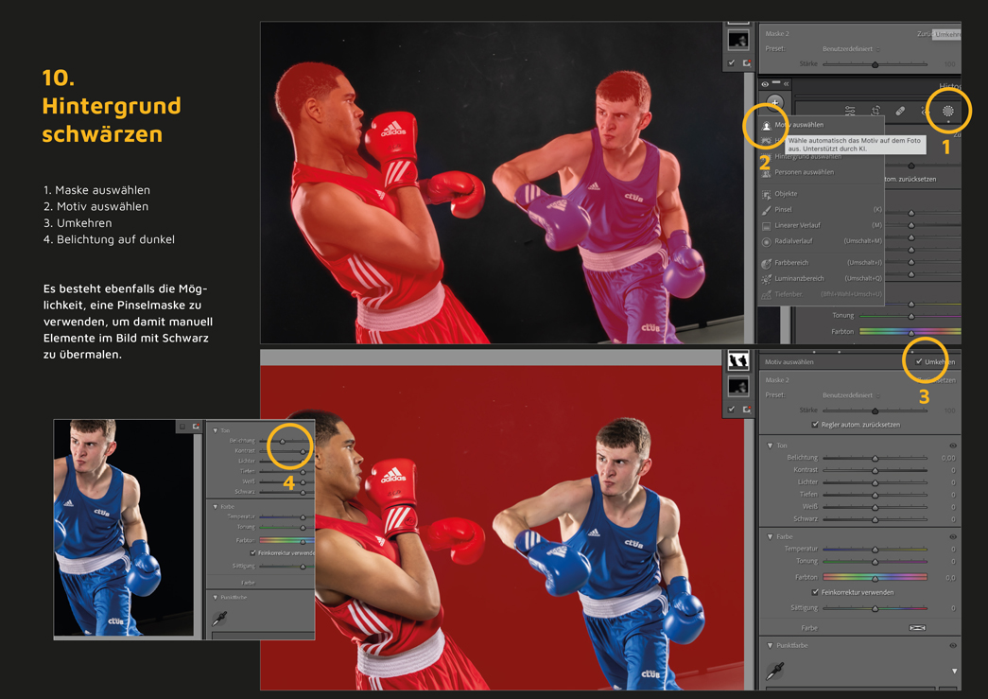This screenshot has height=699, width=988.
Task: Adjust Kontrast slider in bottom panel
Action: (875, 470)
